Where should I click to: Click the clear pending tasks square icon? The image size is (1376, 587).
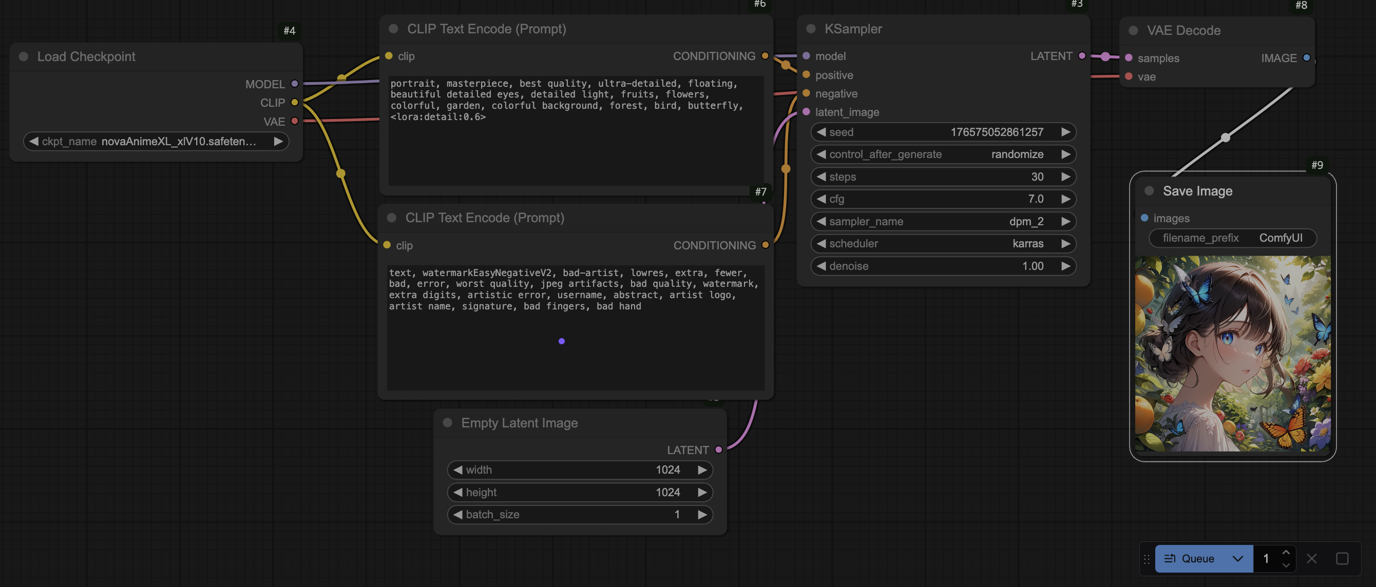point(1342,558)
